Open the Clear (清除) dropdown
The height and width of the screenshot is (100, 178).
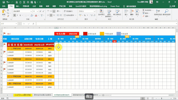click(146, 16)
